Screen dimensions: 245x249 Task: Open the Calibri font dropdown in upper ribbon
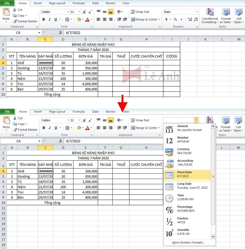point(68,12)
